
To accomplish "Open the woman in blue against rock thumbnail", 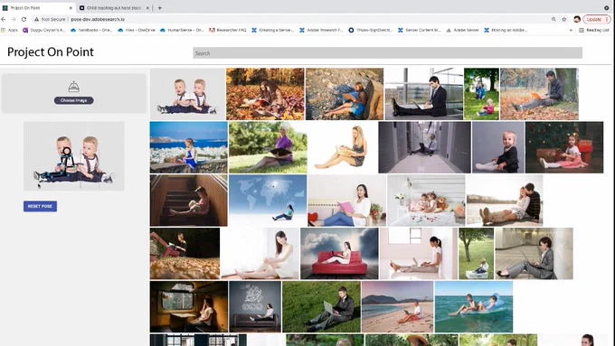I will (x=345, y=94).
